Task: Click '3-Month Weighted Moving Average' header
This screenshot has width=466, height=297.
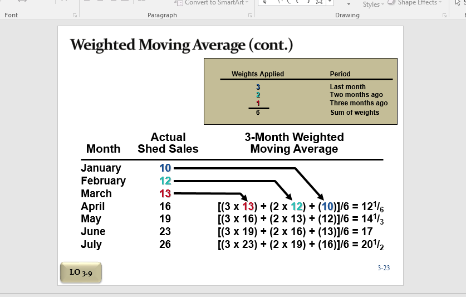Action: coord(294,143)
